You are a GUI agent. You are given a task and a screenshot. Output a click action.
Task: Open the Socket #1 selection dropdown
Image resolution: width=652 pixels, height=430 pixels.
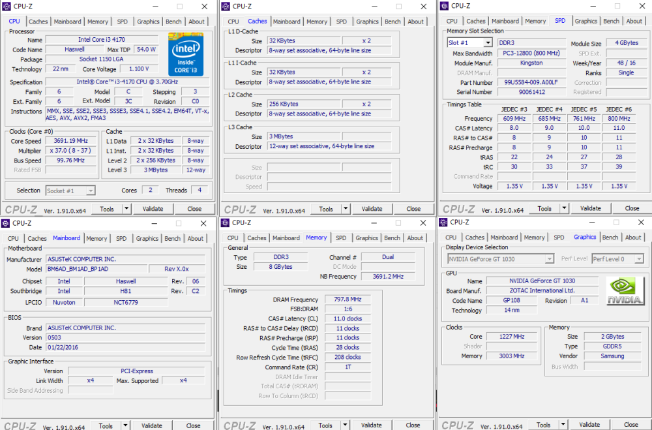pos(91,191)
